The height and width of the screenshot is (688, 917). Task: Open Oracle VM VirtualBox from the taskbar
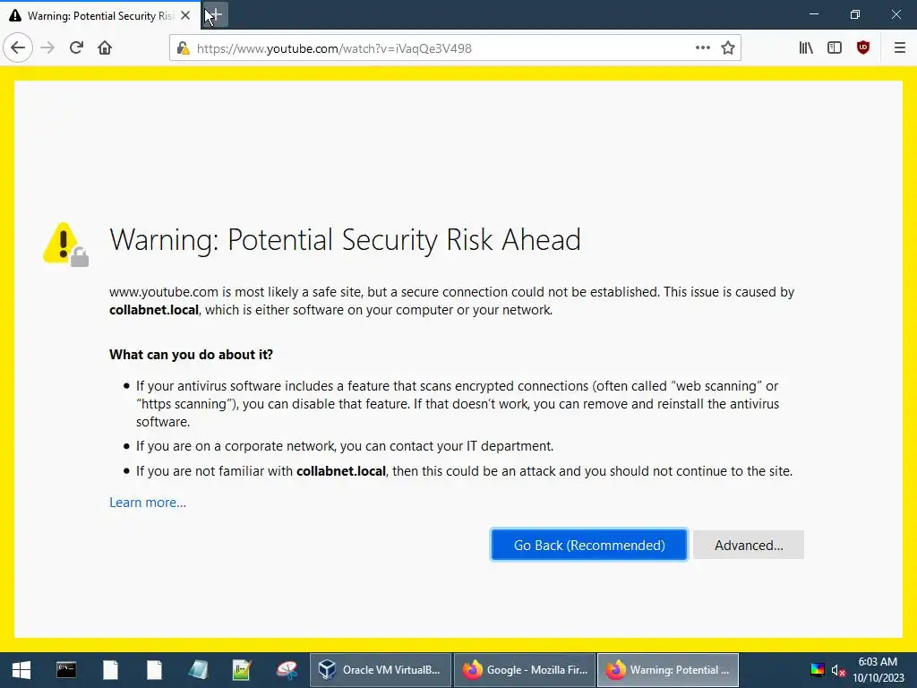pyautogui.click(x=380, y=670)
